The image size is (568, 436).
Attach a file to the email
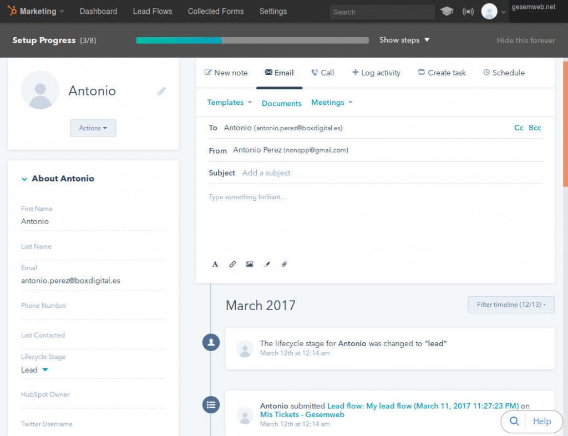pos(285,264)
